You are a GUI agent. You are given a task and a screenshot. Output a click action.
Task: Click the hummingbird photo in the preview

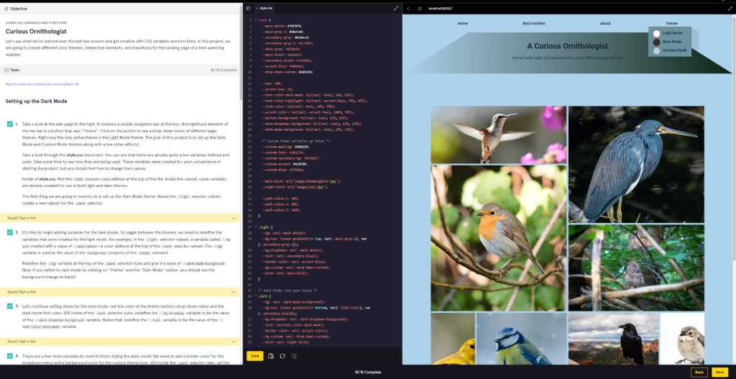tap(498, 134)
